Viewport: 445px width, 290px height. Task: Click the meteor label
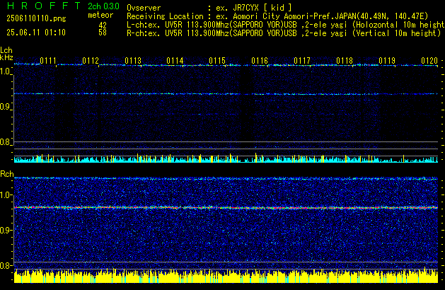coord(100,15)
